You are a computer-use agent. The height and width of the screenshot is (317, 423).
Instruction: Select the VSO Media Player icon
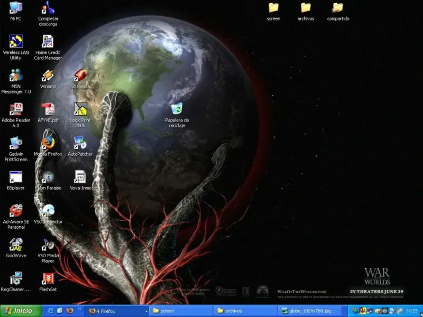coord(48,250)
